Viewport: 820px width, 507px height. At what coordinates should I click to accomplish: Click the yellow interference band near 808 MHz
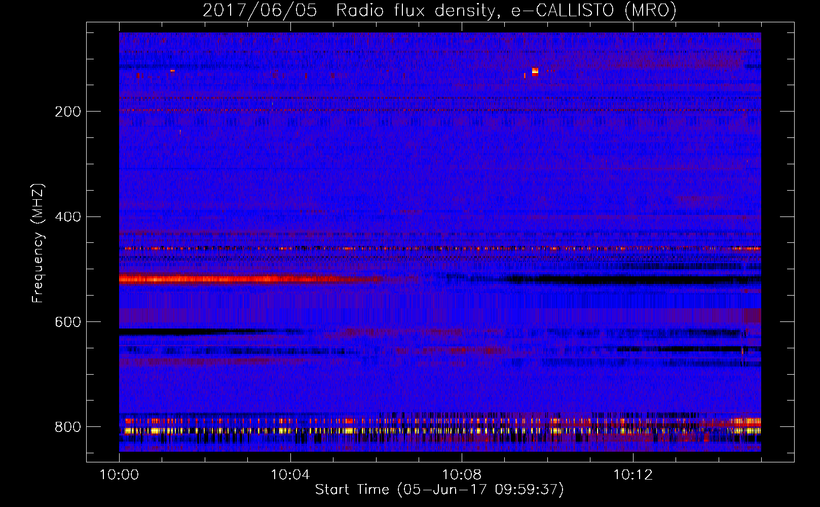point(440,431)
